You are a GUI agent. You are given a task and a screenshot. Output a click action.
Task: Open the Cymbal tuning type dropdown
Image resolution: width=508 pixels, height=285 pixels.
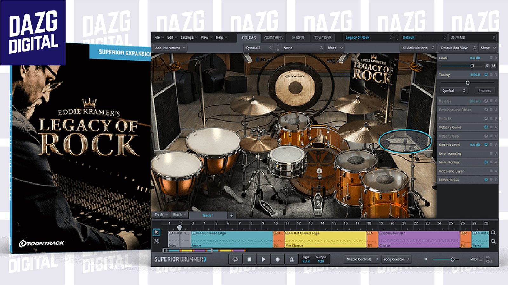(454, 91)
